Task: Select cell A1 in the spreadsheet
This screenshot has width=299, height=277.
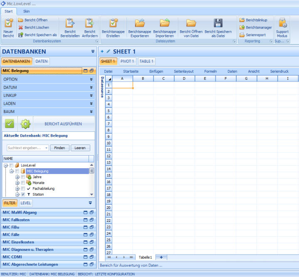Action: coord(122,85)
